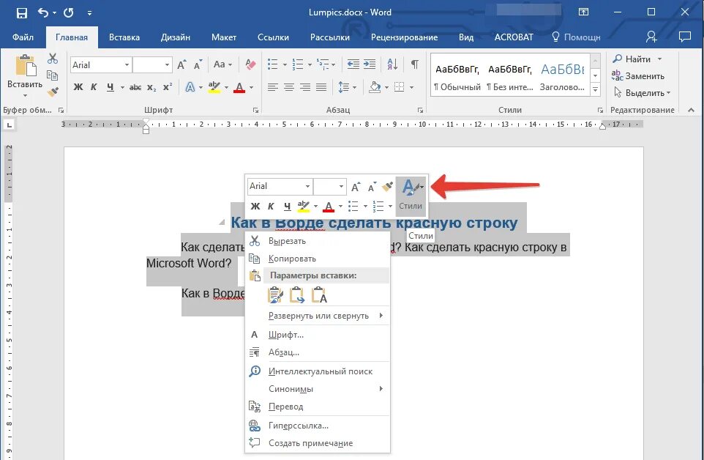Click share person icon top right
Image resolution: width=704 pixels, height=460 pixels.
tap(651, 37)
